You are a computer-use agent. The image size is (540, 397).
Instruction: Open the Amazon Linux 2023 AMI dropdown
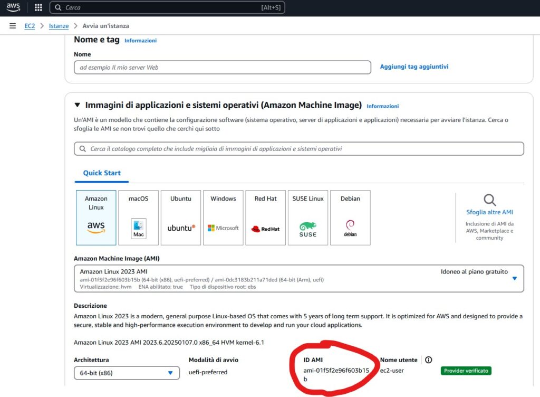[x=299, y=278]
